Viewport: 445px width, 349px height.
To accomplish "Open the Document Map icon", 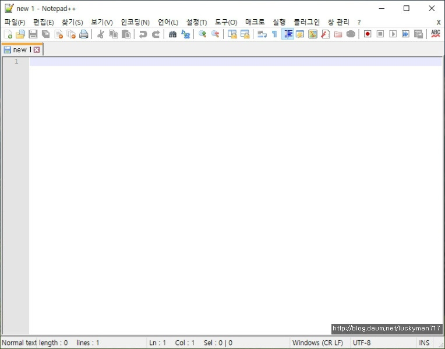I will 313,34.
